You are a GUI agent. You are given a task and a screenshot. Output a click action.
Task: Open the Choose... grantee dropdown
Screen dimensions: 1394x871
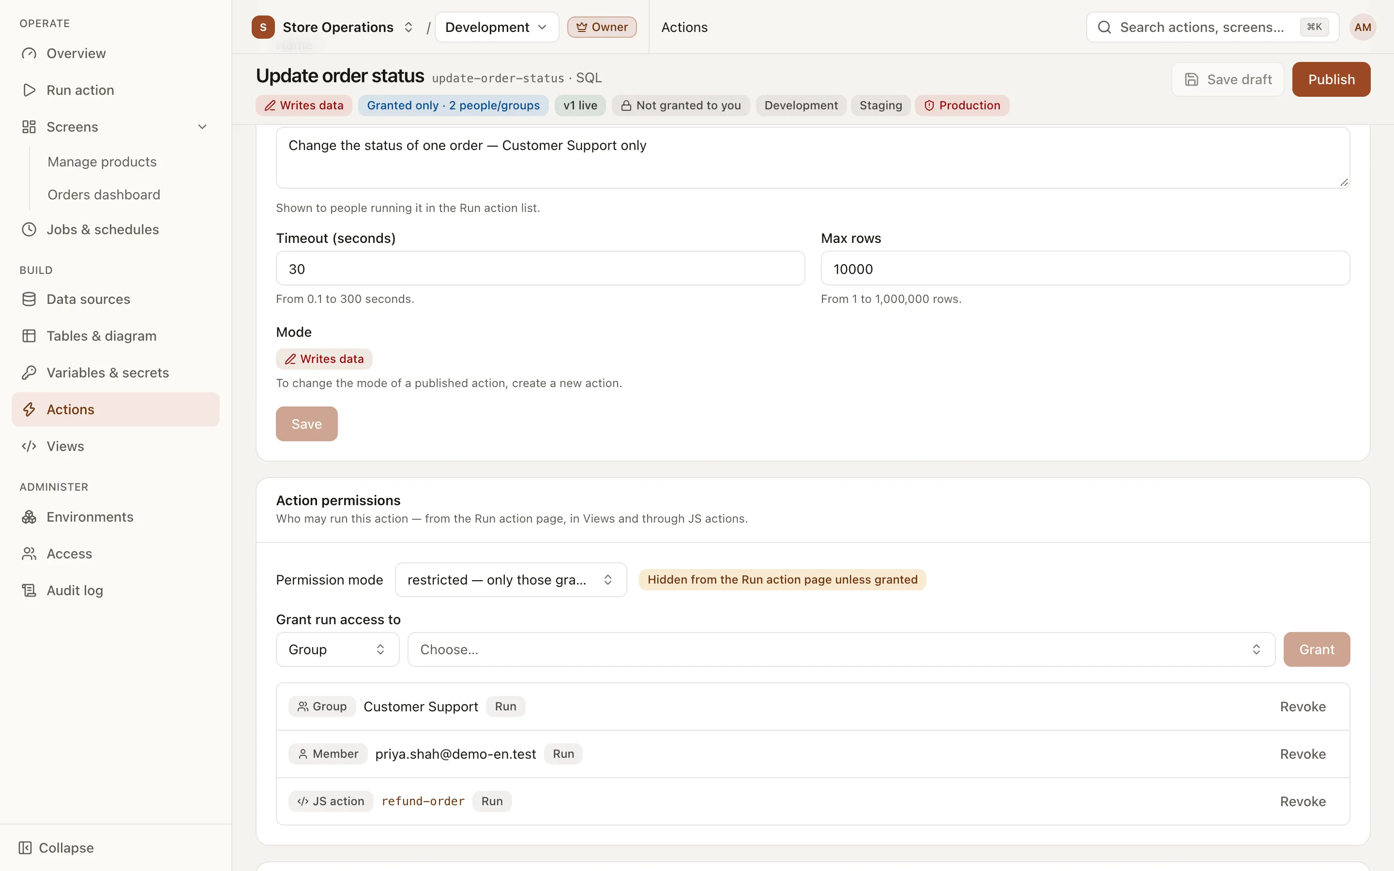[841, 649]
